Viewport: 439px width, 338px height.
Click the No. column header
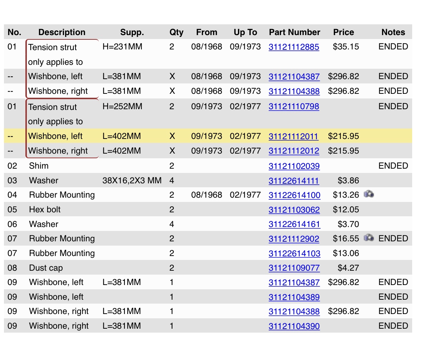15,32
